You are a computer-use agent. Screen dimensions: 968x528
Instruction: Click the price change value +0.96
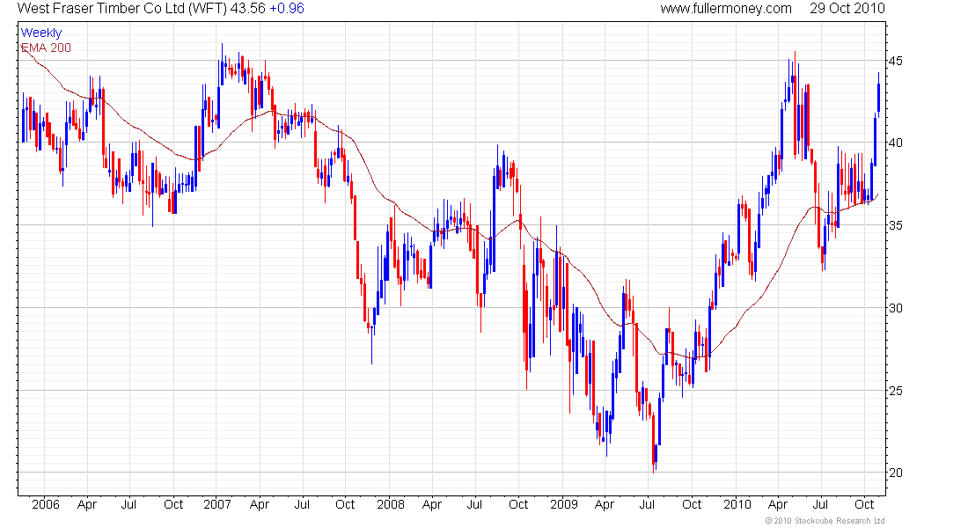pos(287,9)
